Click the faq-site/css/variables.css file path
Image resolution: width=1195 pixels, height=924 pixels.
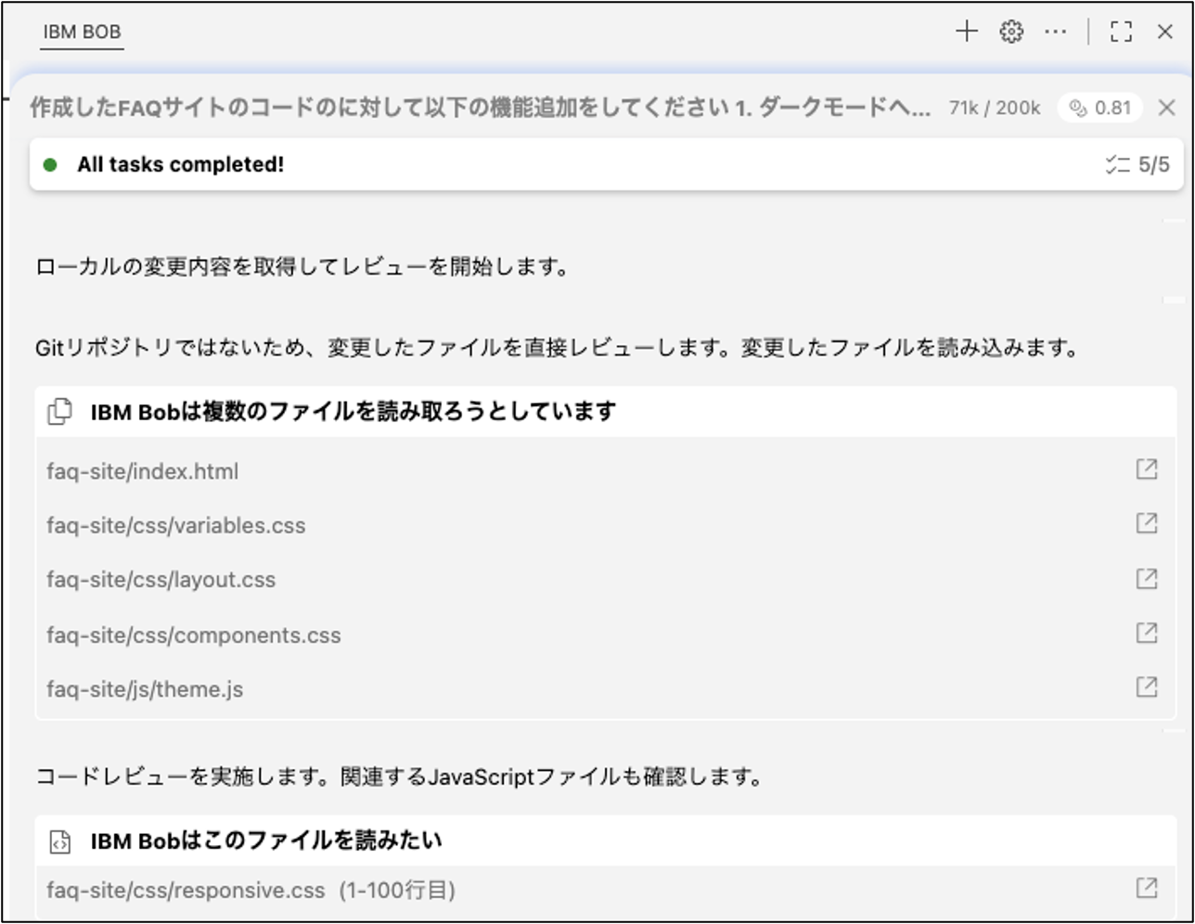click(176, 525)
